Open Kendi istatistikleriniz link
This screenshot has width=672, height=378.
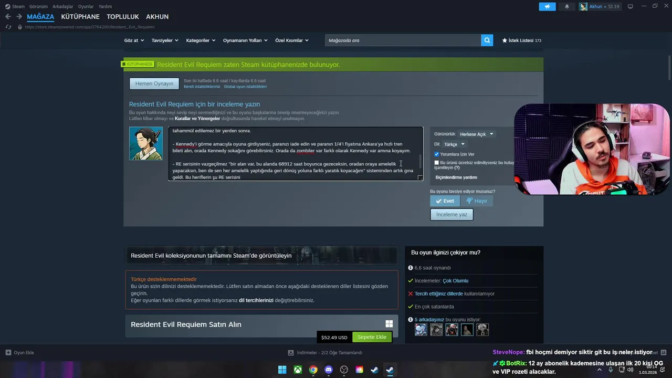pyautogui.click(x=202, y=87)
